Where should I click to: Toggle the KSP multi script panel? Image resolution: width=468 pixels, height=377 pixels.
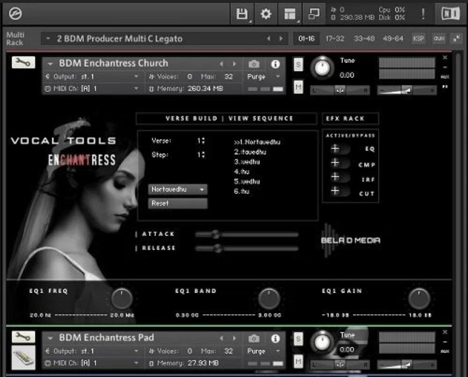tap(419, 38)
